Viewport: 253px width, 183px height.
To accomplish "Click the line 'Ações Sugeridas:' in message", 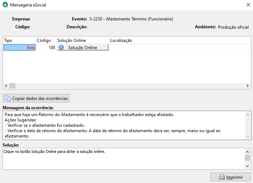I will (20, 120).
